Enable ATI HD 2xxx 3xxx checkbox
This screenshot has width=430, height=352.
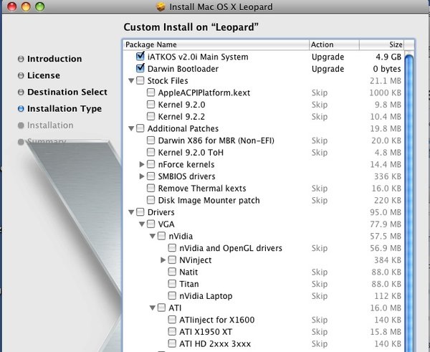pos(172,343)
